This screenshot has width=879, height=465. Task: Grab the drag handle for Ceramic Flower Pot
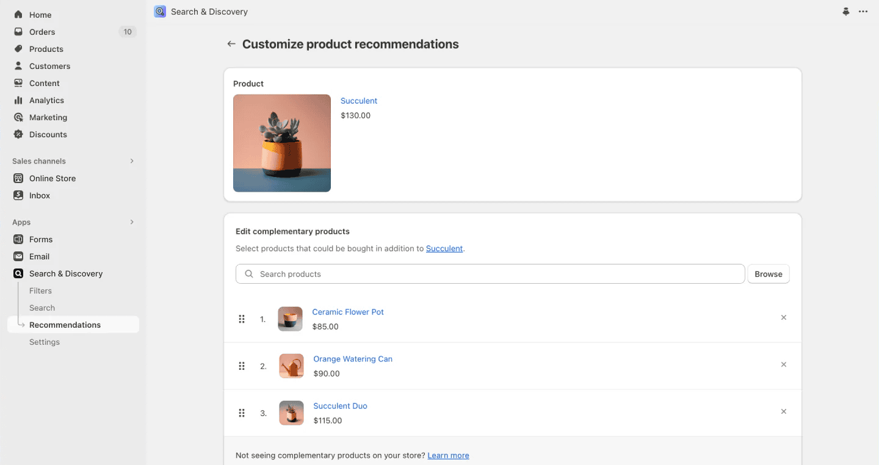(242, 319)
